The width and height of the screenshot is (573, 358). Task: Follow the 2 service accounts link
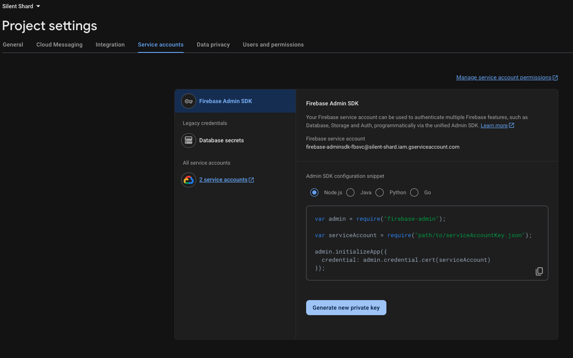point(223,179)
